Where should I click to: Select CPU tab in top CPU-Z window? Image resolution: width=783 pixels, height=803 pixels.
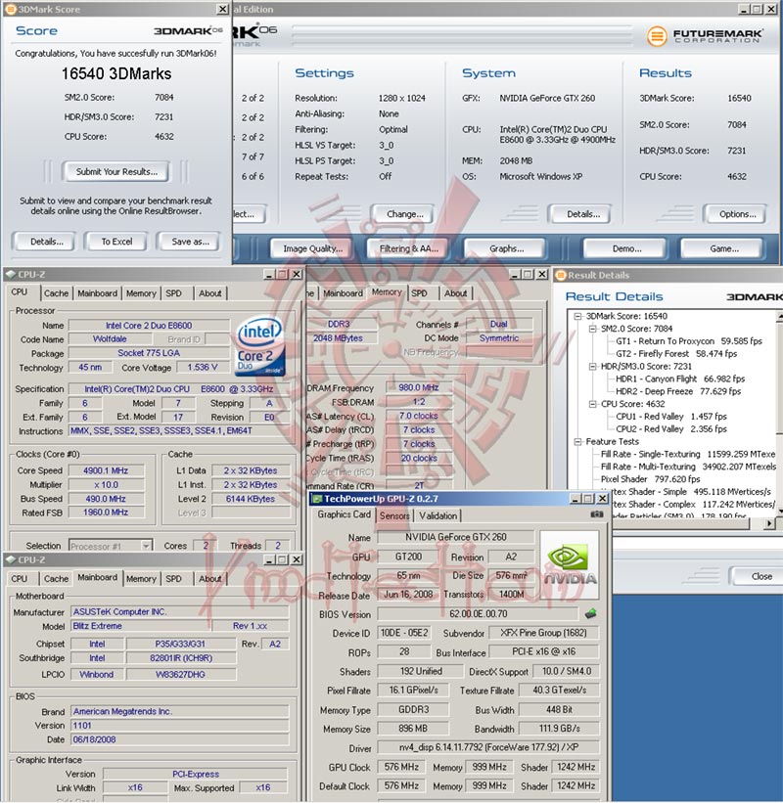click(20, 291)
